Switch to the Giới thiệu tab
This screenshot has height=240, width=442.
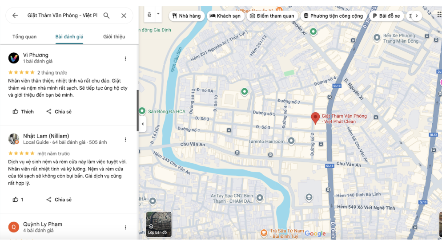114,37
